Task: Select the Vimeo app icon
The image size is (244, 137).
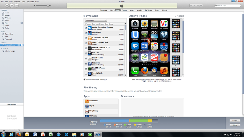Action: tap(164, 35)
